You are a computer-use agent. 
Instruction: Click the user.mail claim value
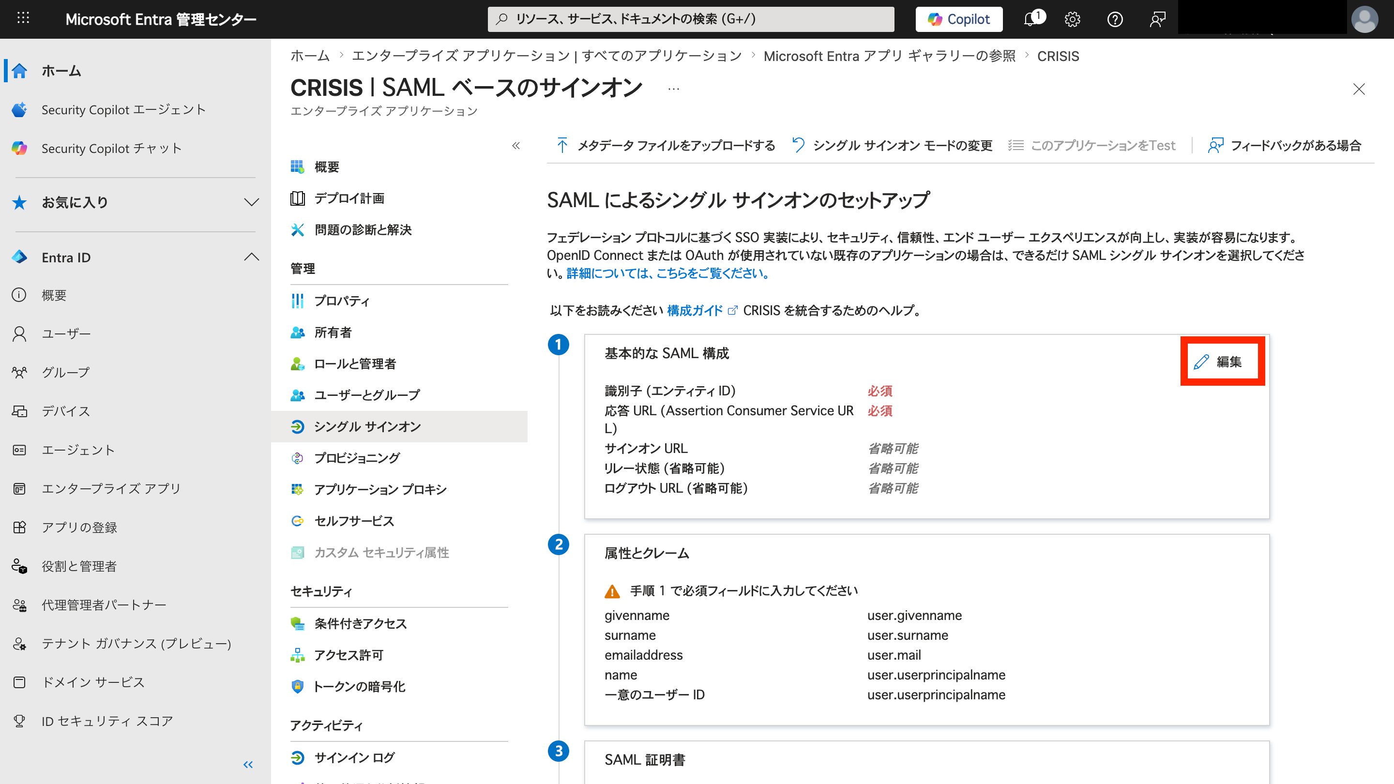tap(894, 655)
